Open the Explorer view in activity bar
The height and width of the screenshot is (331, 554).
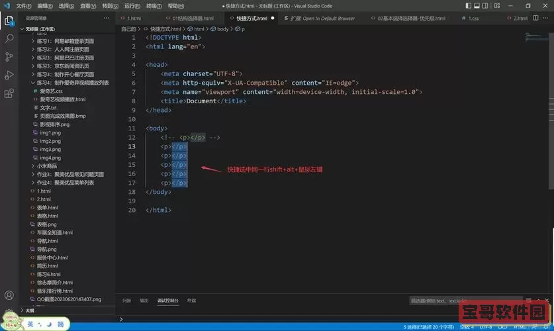click(x=9, y=21)
